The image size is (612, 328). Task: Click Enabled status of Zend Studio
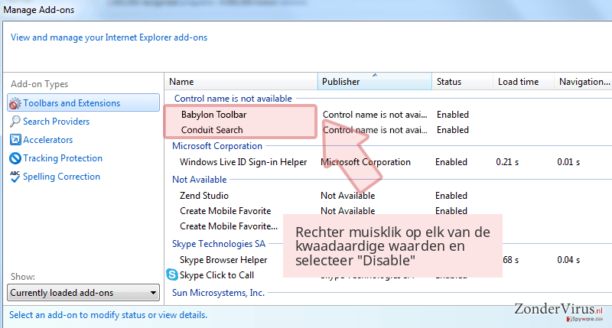pyautogui.click(x=451, y=196)
